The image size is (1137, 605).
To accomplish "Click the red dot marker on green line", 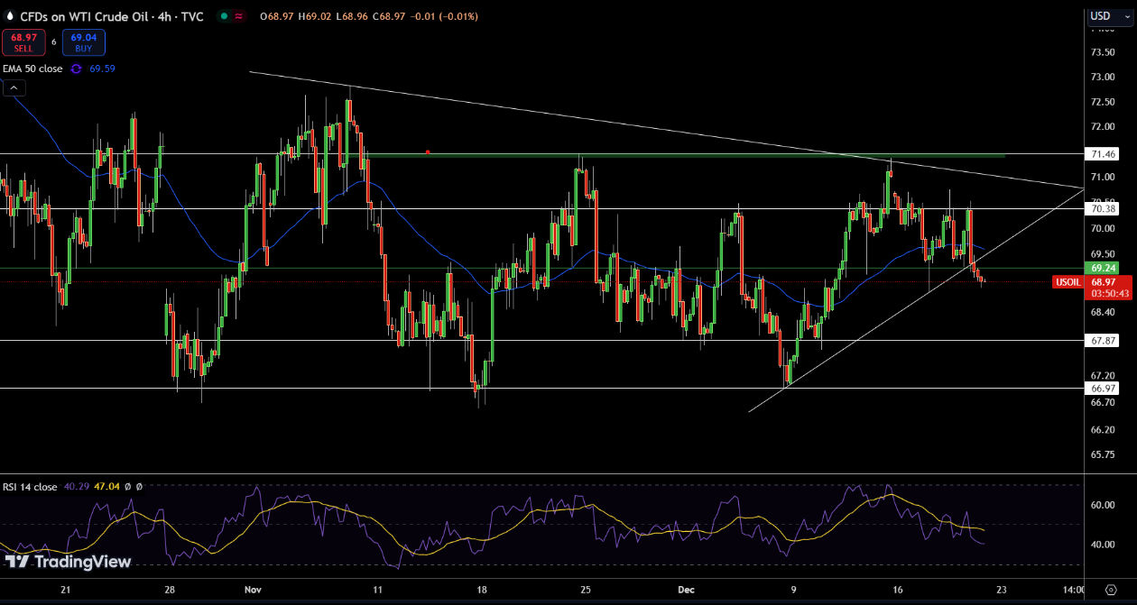I will (x=428, y=151).
